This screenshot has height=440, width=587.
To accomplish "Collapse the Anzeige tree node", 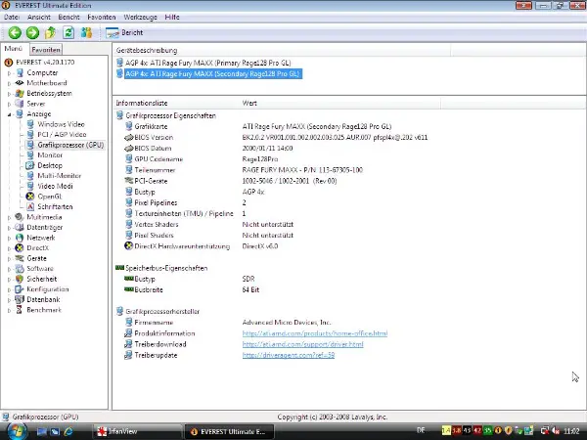I will [x=9, y=114].
